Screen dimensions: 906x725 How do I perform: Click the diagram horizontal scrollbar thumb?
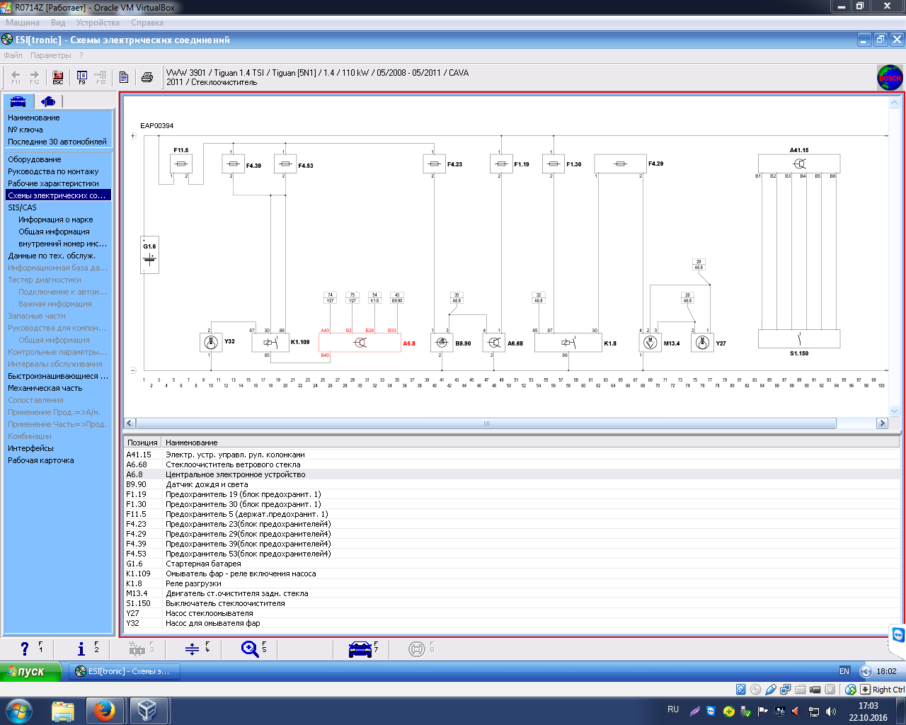486,423
